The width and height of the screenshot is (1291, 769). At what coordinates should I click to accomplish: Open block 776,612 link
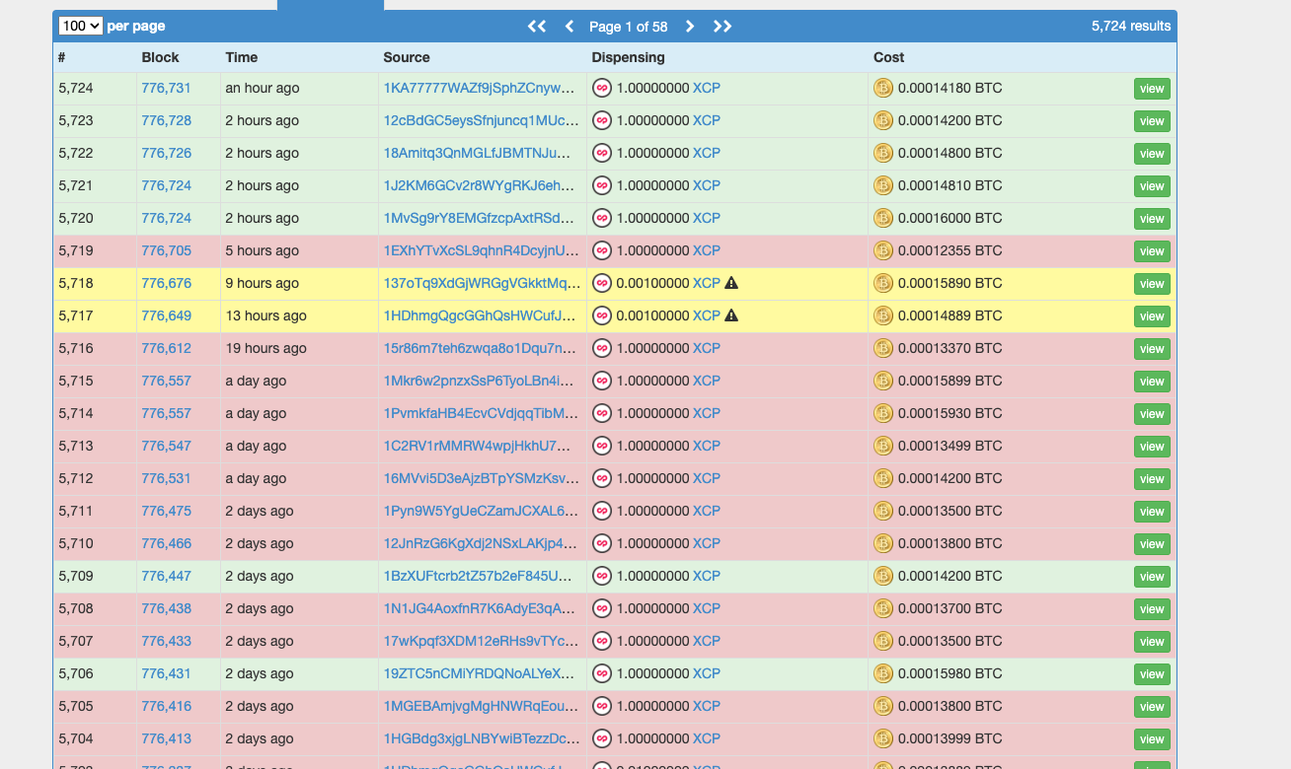[x=166, y=348]
